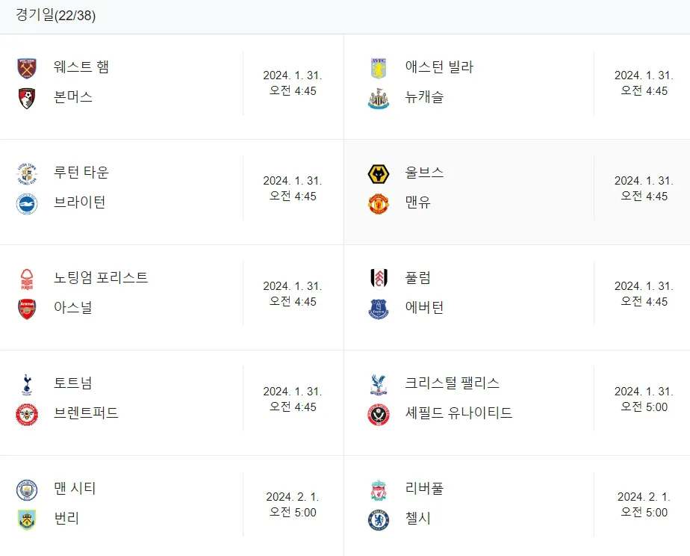Screen dimensions: 690x556
Task: Click the Bournemouth club crest
Action: [27, 98]
